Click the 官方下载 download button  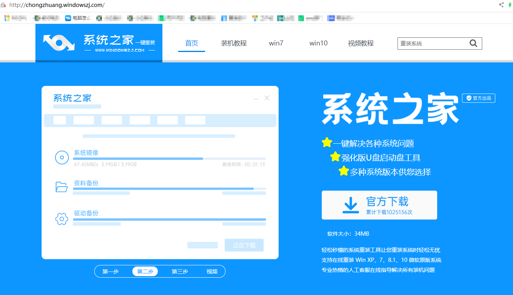coord(379,205)
